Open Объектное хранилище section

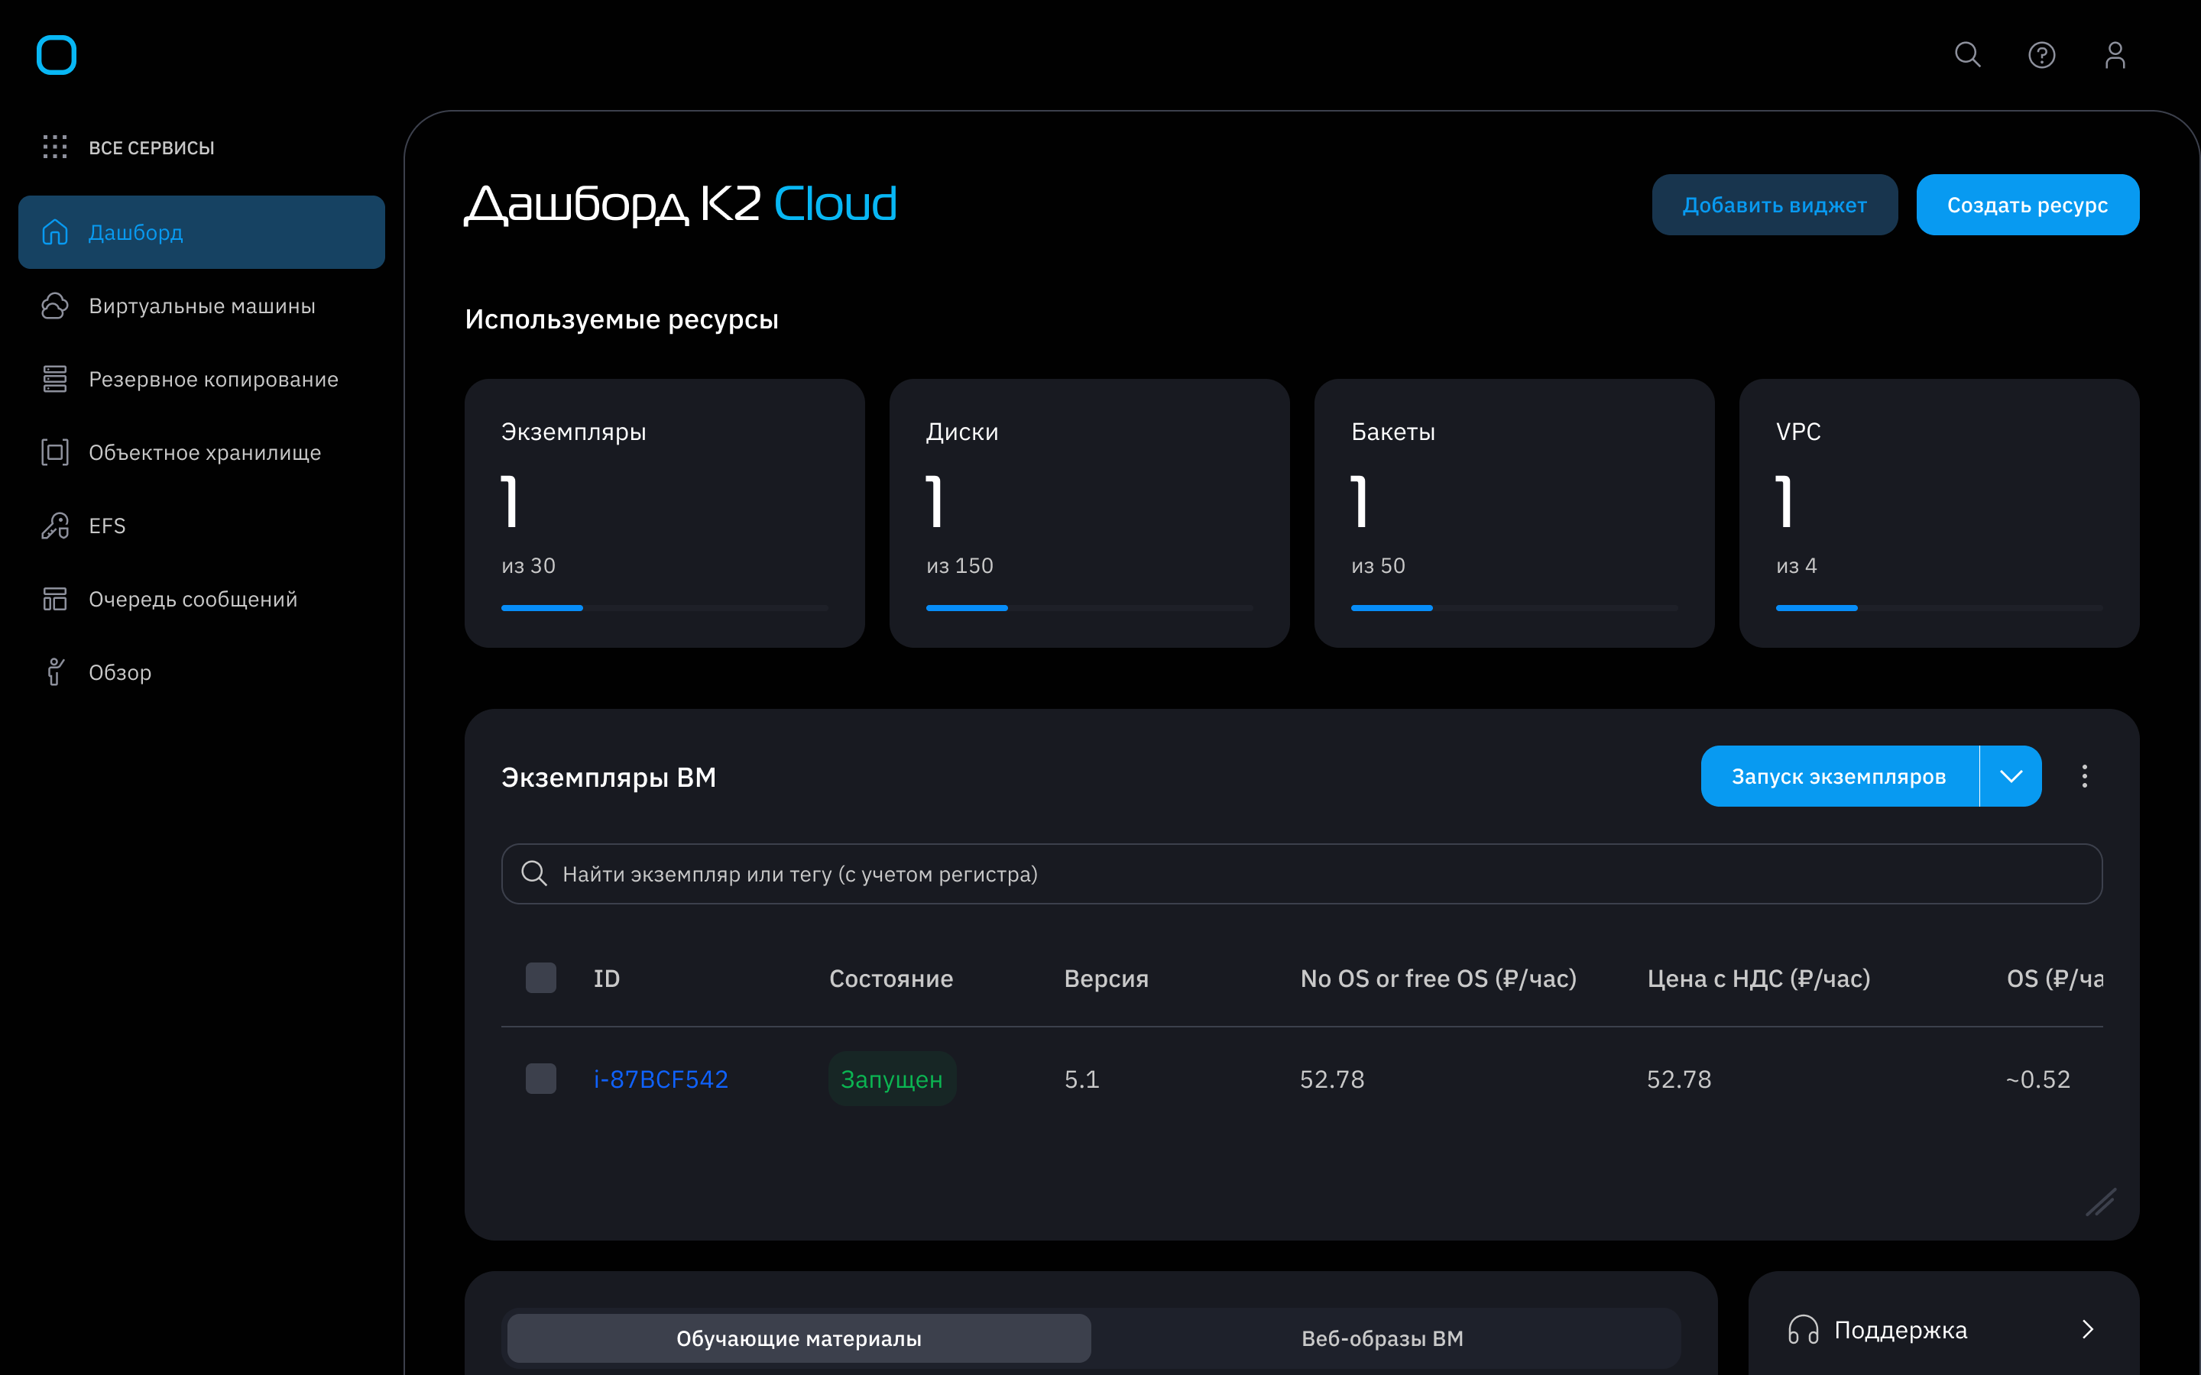(x=201, y=452)
